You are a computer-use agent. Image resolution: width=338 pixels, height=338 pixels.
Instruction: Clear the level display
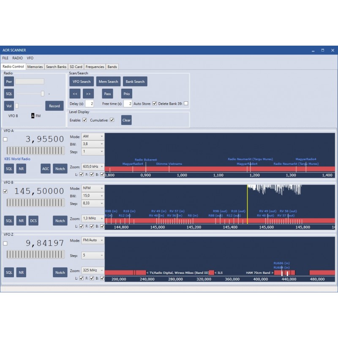[x=126, y=120]
